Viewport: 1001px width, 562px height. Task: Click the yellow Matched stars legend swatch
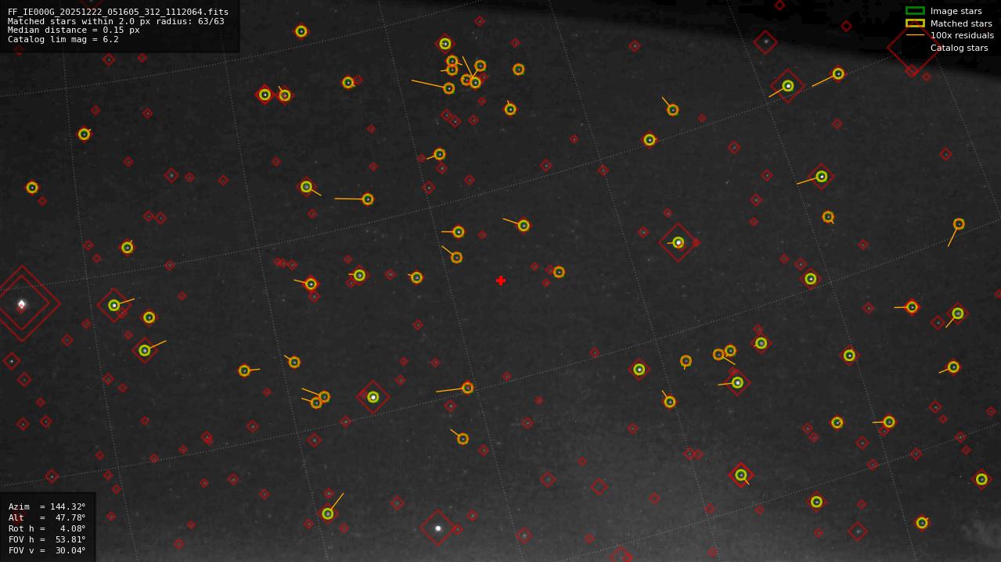point(915,23)
